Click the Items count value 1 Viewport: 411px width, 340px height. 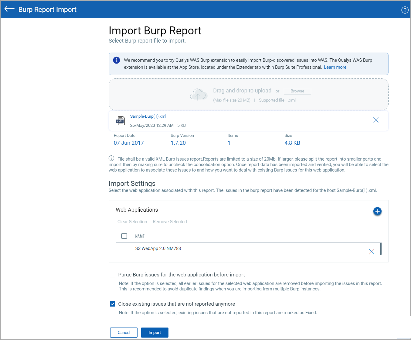(229, 143)
